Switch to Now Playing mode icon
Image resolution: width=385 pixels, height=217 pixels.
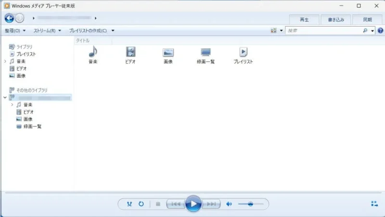click(374, 204)
